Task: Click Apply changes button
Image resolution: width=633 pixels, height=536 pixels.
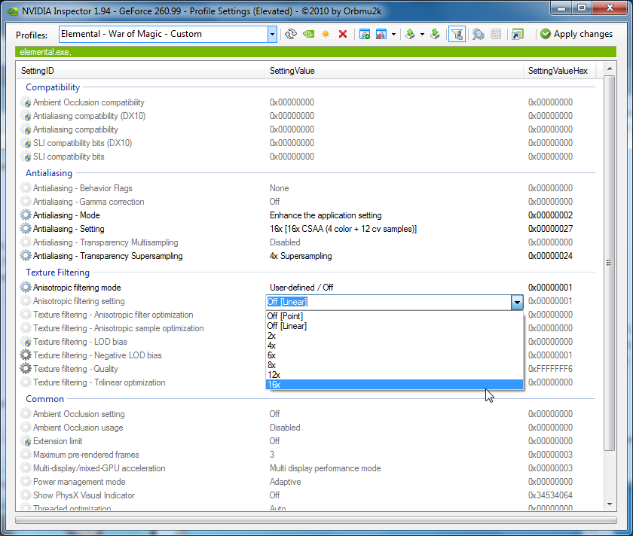Action: pyautogui.click(x=576, y=34)
